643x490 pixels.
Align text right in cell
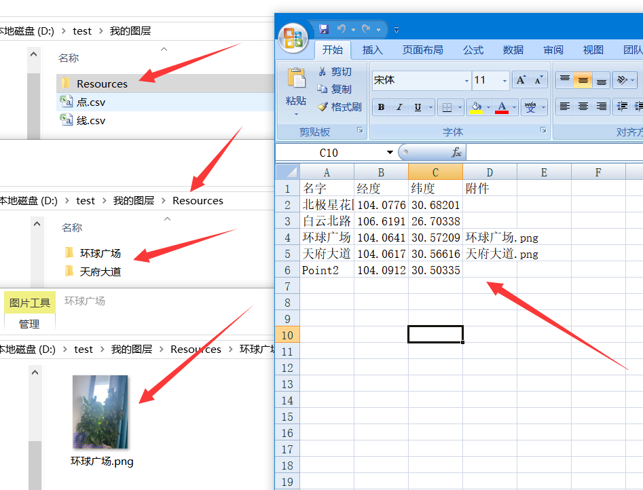click(x=601, y=107)
